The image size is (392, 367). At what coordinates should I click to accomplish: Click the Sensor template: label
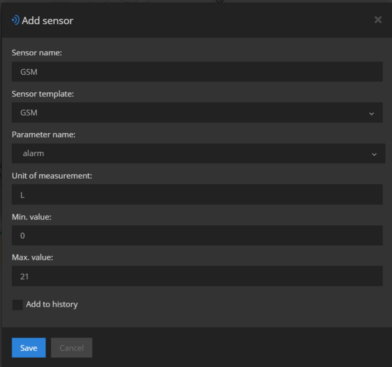point(43,94)
